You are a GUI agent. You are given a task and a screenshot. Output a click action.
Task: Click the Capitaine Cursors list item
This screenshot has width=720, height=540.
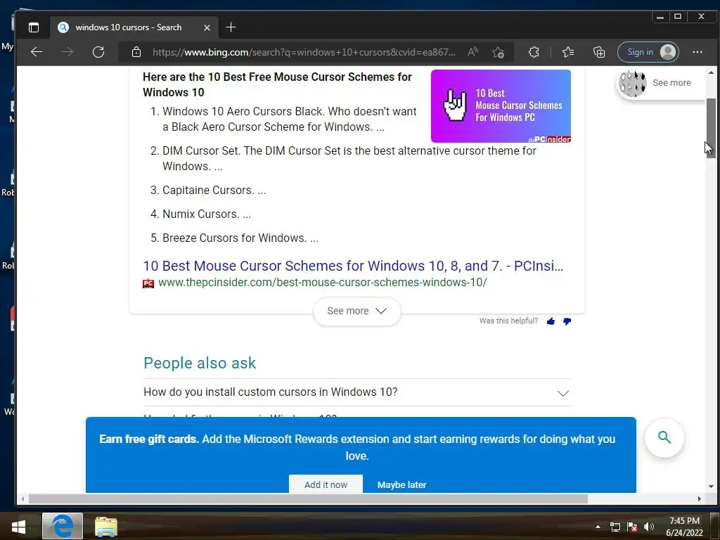pos(214,190)
